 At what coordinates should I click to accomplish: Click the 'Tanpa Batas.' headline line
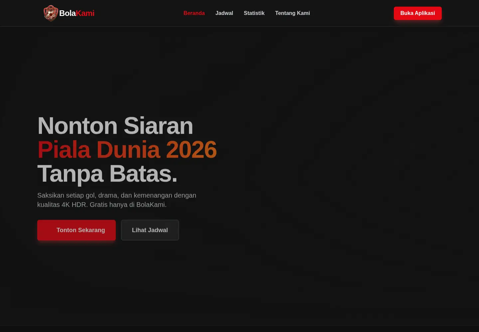107,174
